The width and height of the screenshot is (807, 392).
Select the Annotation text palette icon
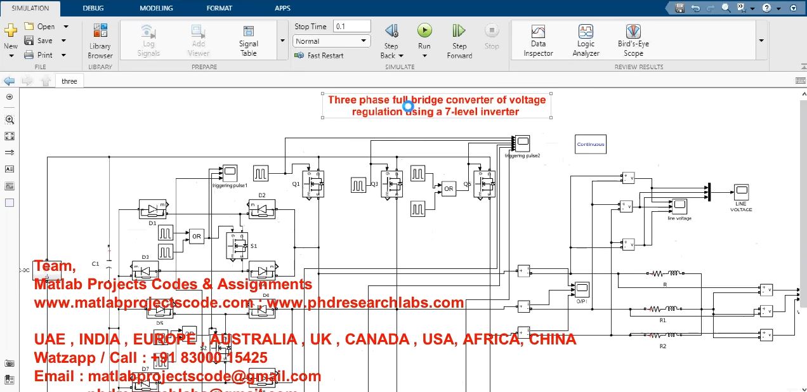click(x=10, y=169)
